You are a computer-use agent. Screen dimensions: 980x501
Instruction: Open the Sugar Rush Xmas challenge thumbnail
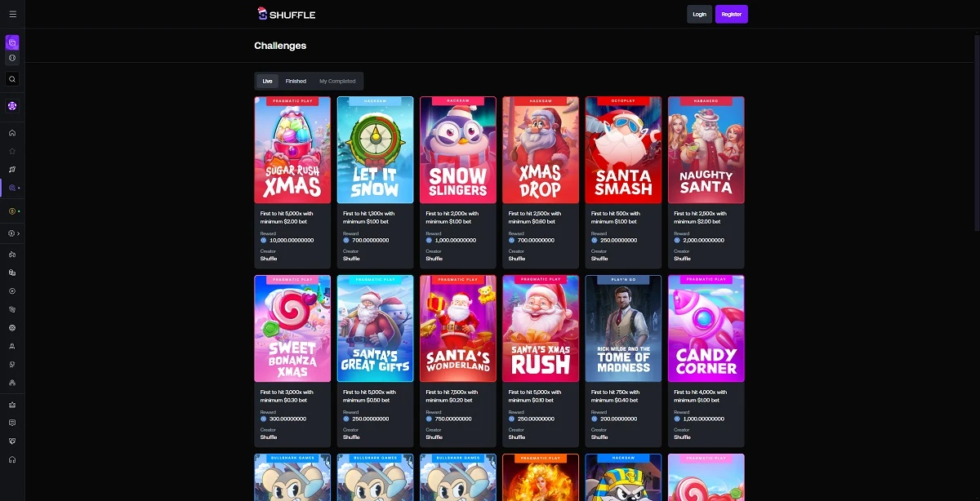click(292, 150)
